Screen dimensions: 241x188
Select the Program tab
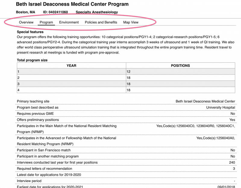pyautogui.click(x=46, y=22)
